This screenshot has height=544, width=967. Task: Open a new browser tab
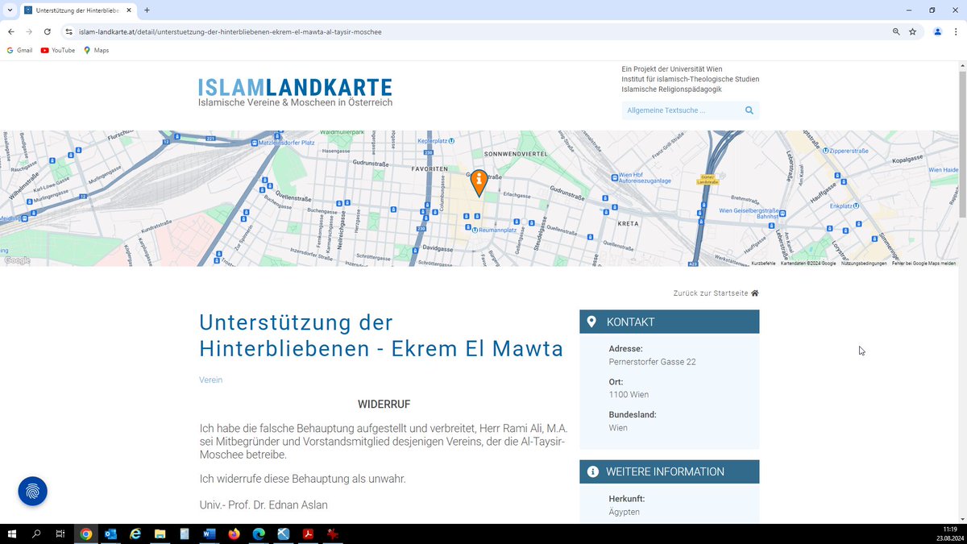tap(147, 10)
